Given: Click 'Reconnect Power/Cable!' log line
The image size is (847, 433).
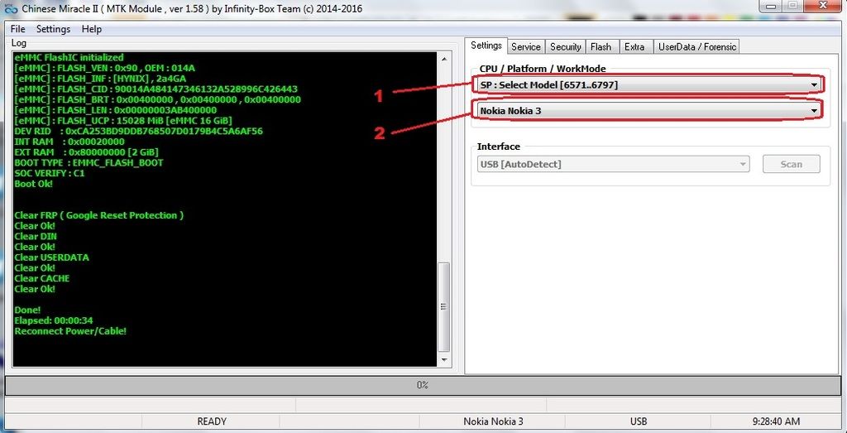Looking at the screenshot, I should point(71,331).
